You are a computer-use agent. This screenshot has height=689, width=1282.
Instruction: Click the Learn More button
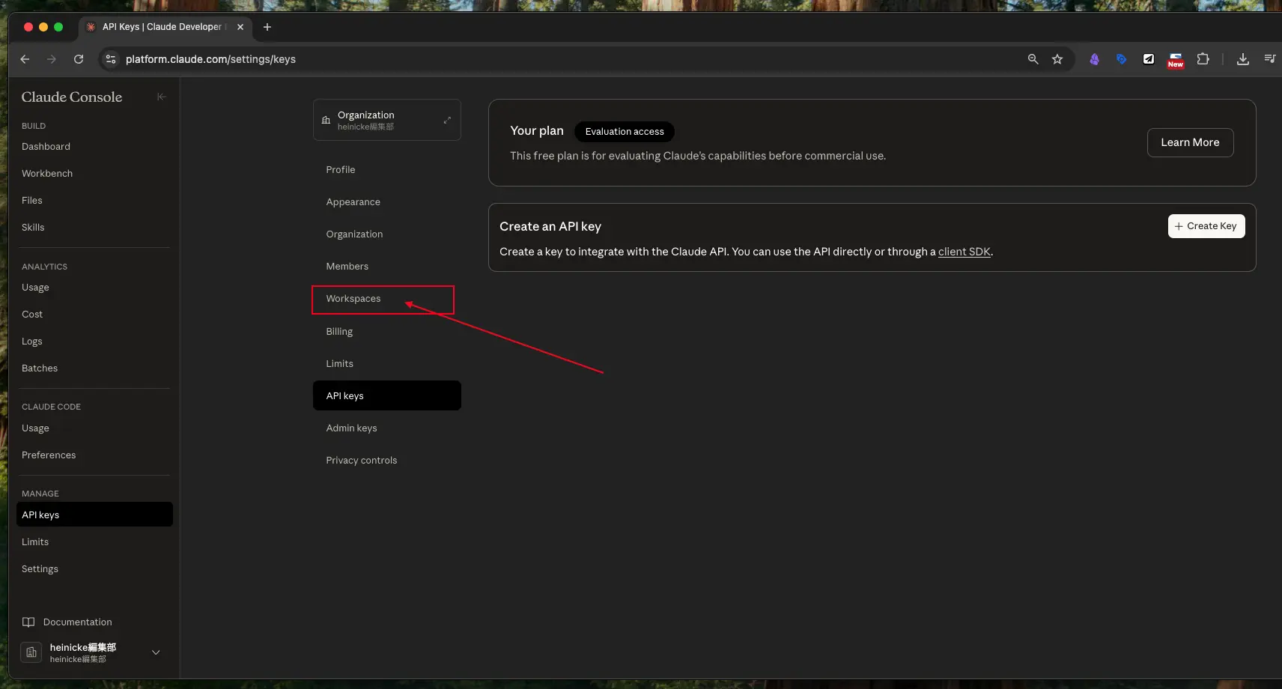pyautogui.click(x=1189, y=142)
